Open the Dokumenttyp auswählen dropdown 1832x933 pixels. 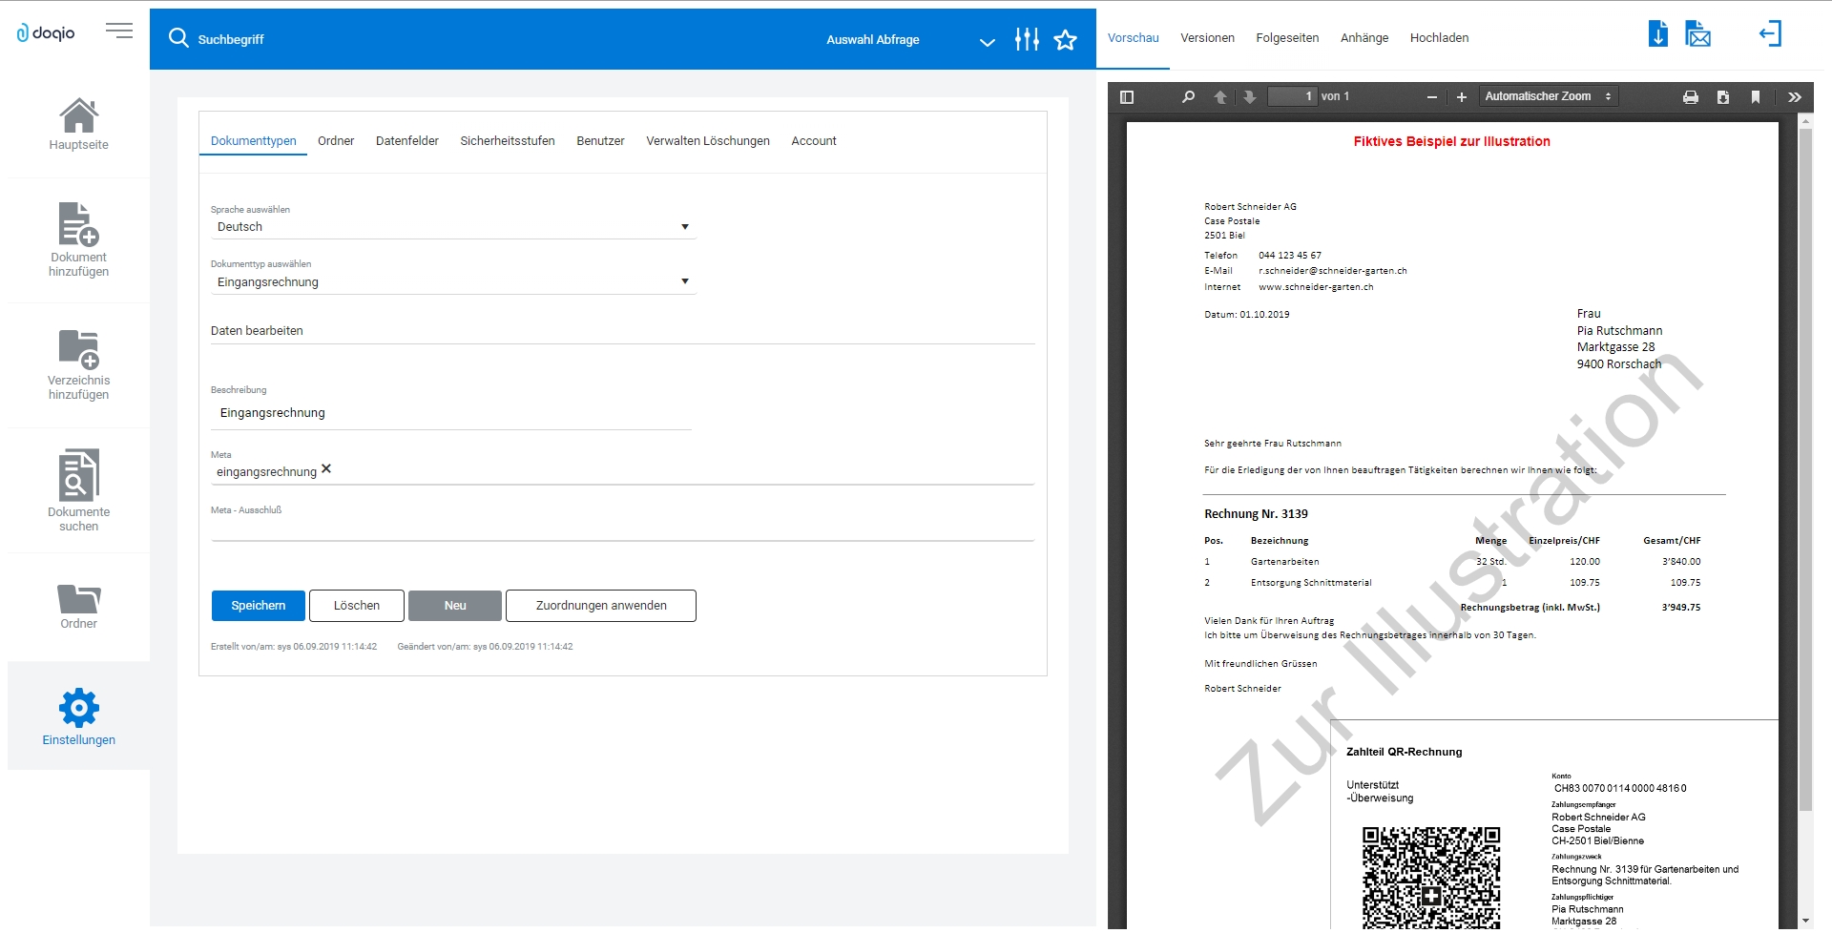coord(683,280)
